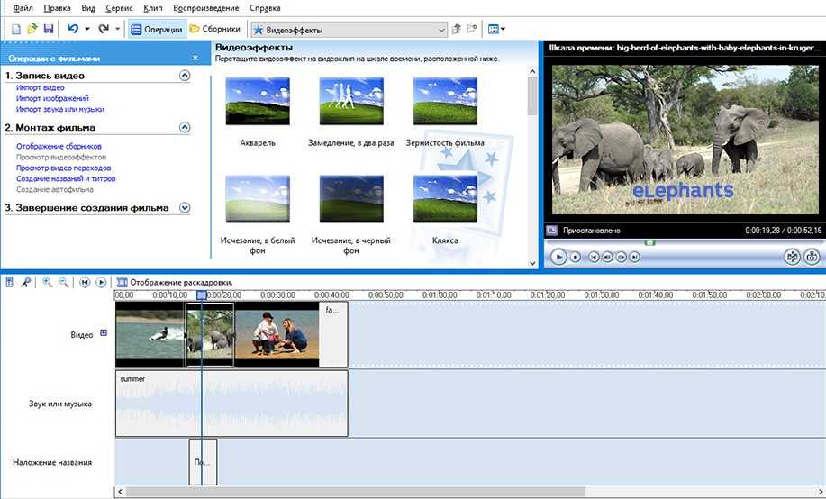Collapse the Запись видео section
This screenshot has width=826, height=499.
pos(185,76)
